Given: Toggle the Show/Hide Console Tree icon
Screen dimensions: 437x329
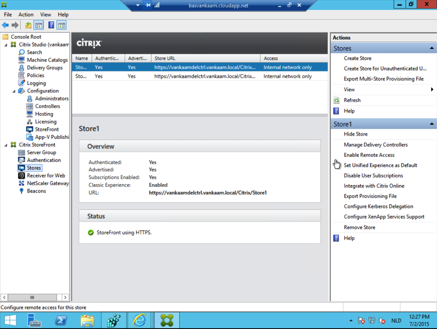Looking at the screenshot, I should coord(39,25).
